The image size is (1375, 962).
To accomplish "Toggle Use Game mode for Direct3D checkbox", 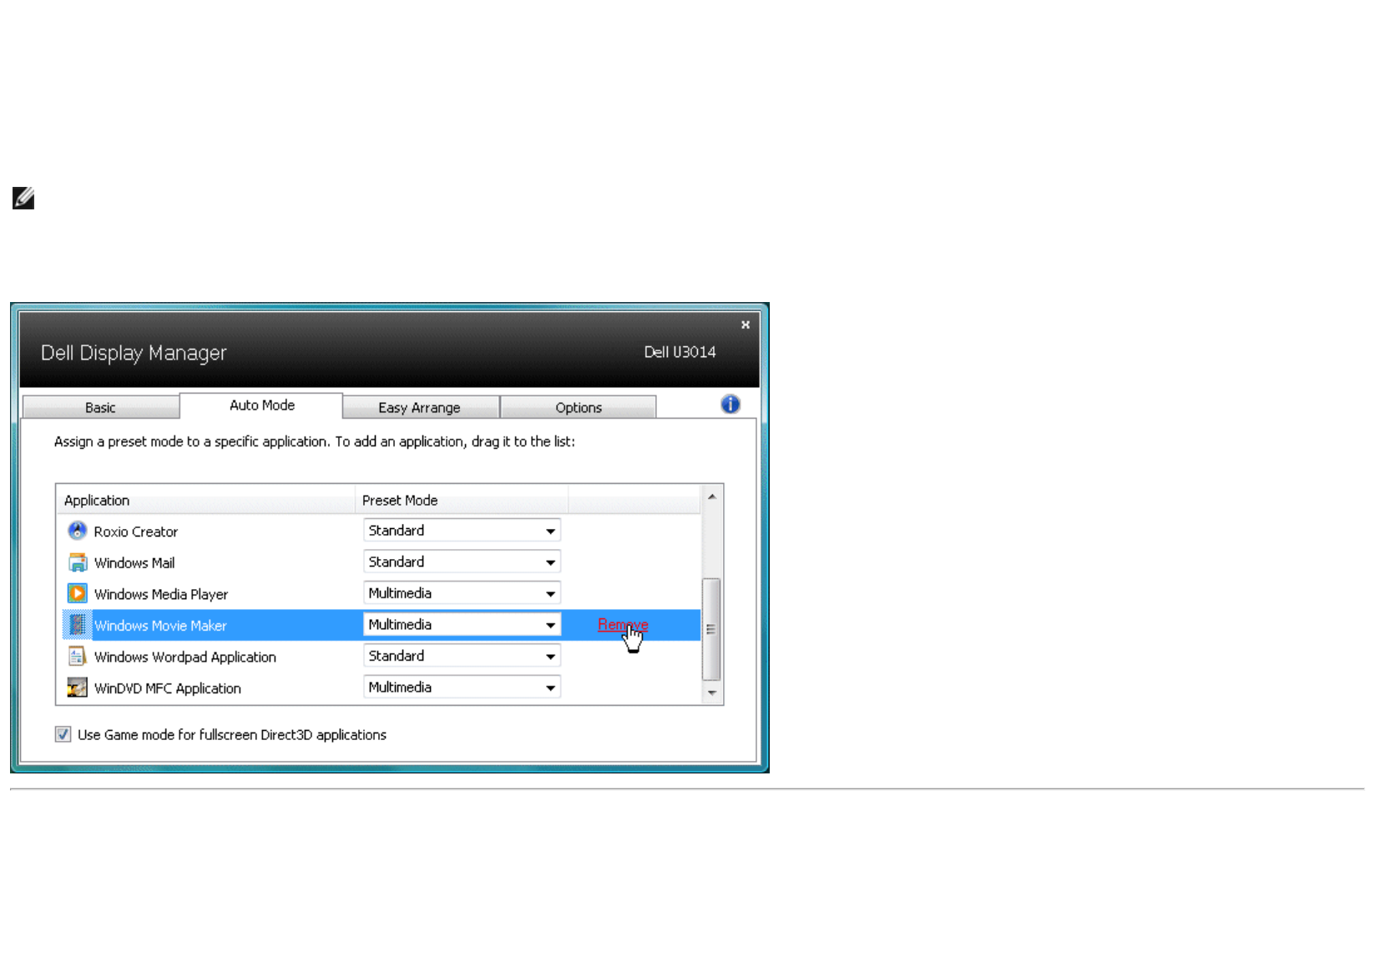I will click(x=63, y=734).
